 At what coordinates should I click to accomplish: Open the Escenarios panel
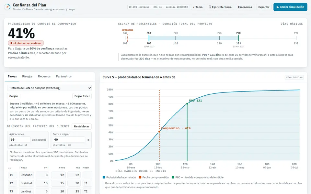(x=245, y=7)
